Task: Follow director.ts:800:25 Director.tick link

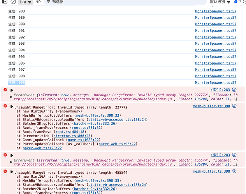Action: click(x=72, y=136)
